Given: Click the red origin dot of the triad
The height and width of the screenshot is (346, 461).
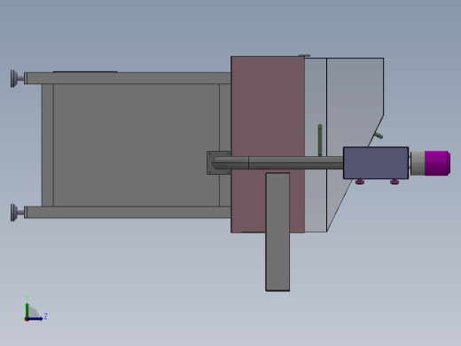Looking at the screenshot, I should coord(27,319).
